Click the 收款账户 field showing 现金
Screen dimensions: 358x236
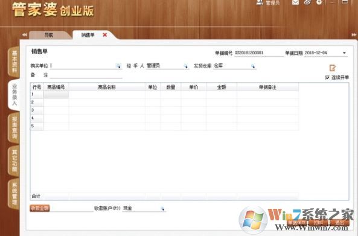coord(141,208)
